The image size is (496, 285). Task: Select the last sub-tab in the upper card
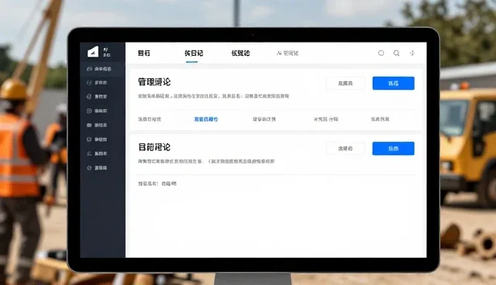click(380, 119)
